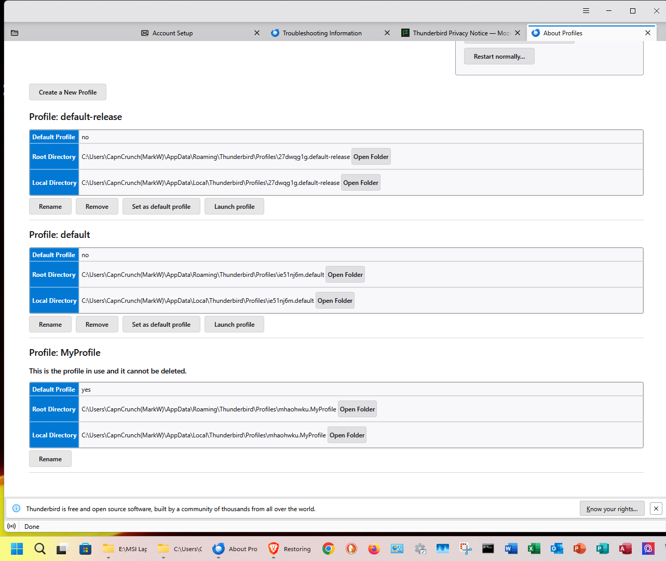The image size is (666, 561).
Task: Launch Google Chrome from taskbar
Action: 328,549
